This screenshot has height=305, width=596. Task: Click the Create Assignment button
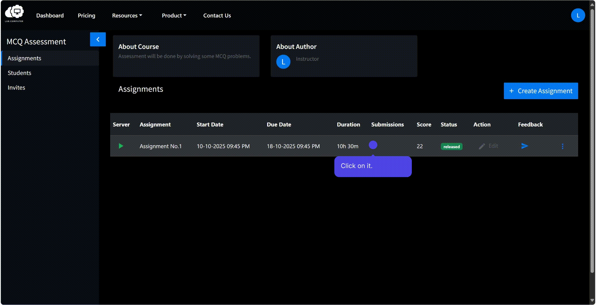541,91
